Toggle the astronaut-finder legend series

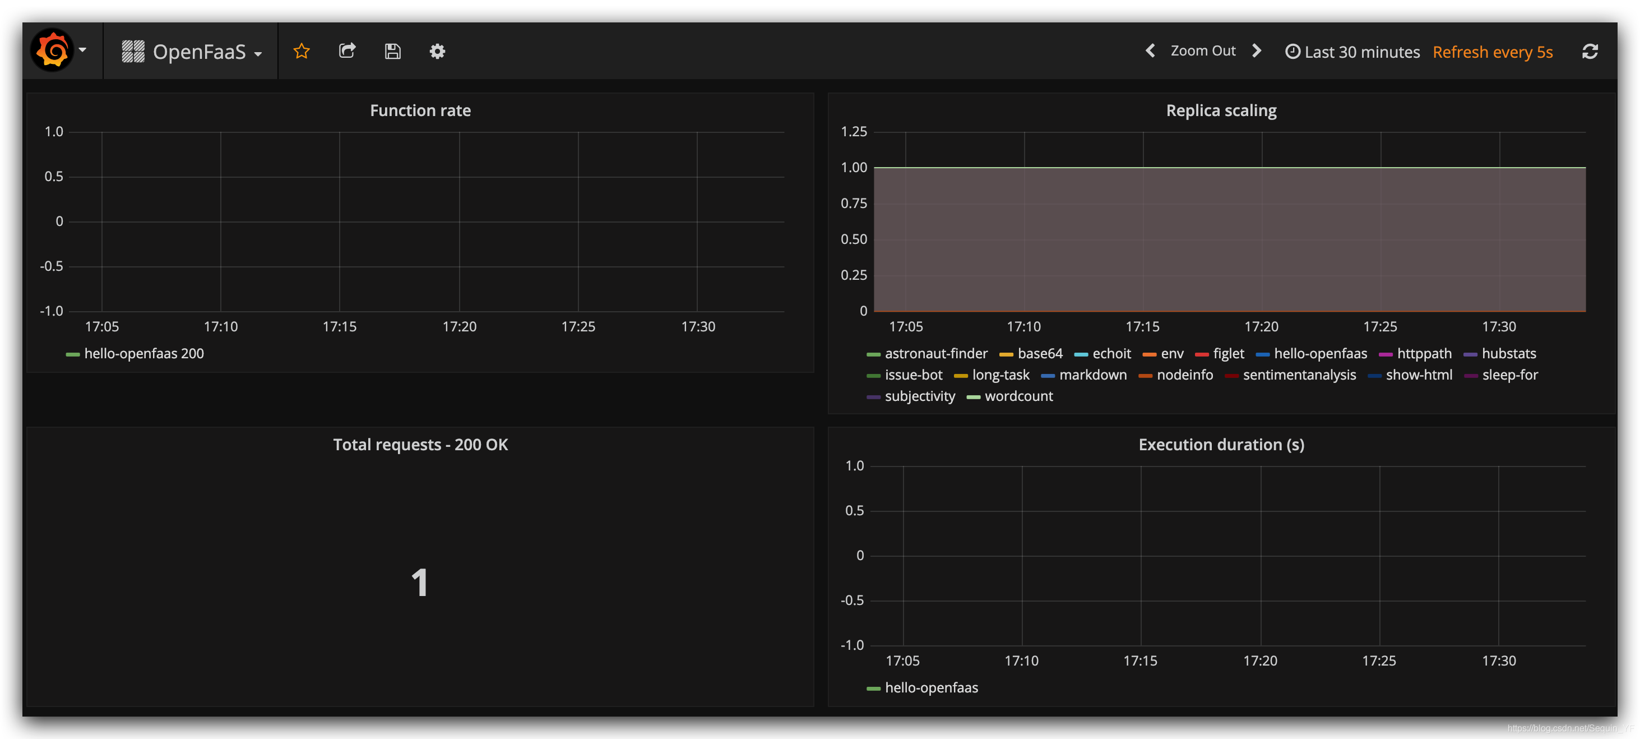coord(927,354)
